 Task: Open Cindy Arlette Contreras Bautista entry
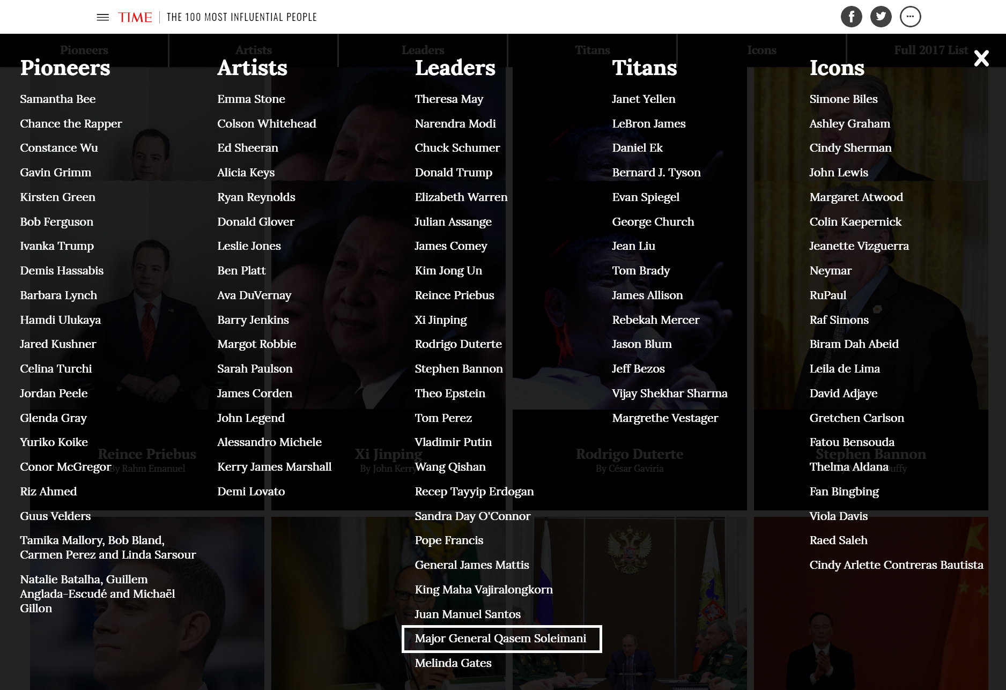click(897, 565)
